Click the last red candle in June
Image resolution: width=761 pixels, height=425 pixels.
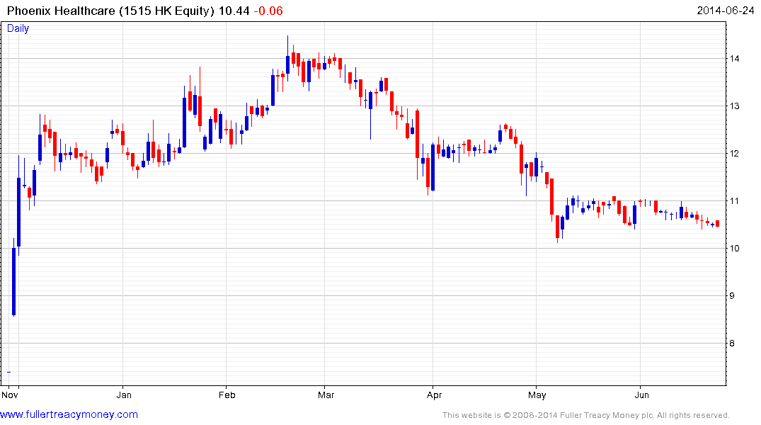point(717,223)
